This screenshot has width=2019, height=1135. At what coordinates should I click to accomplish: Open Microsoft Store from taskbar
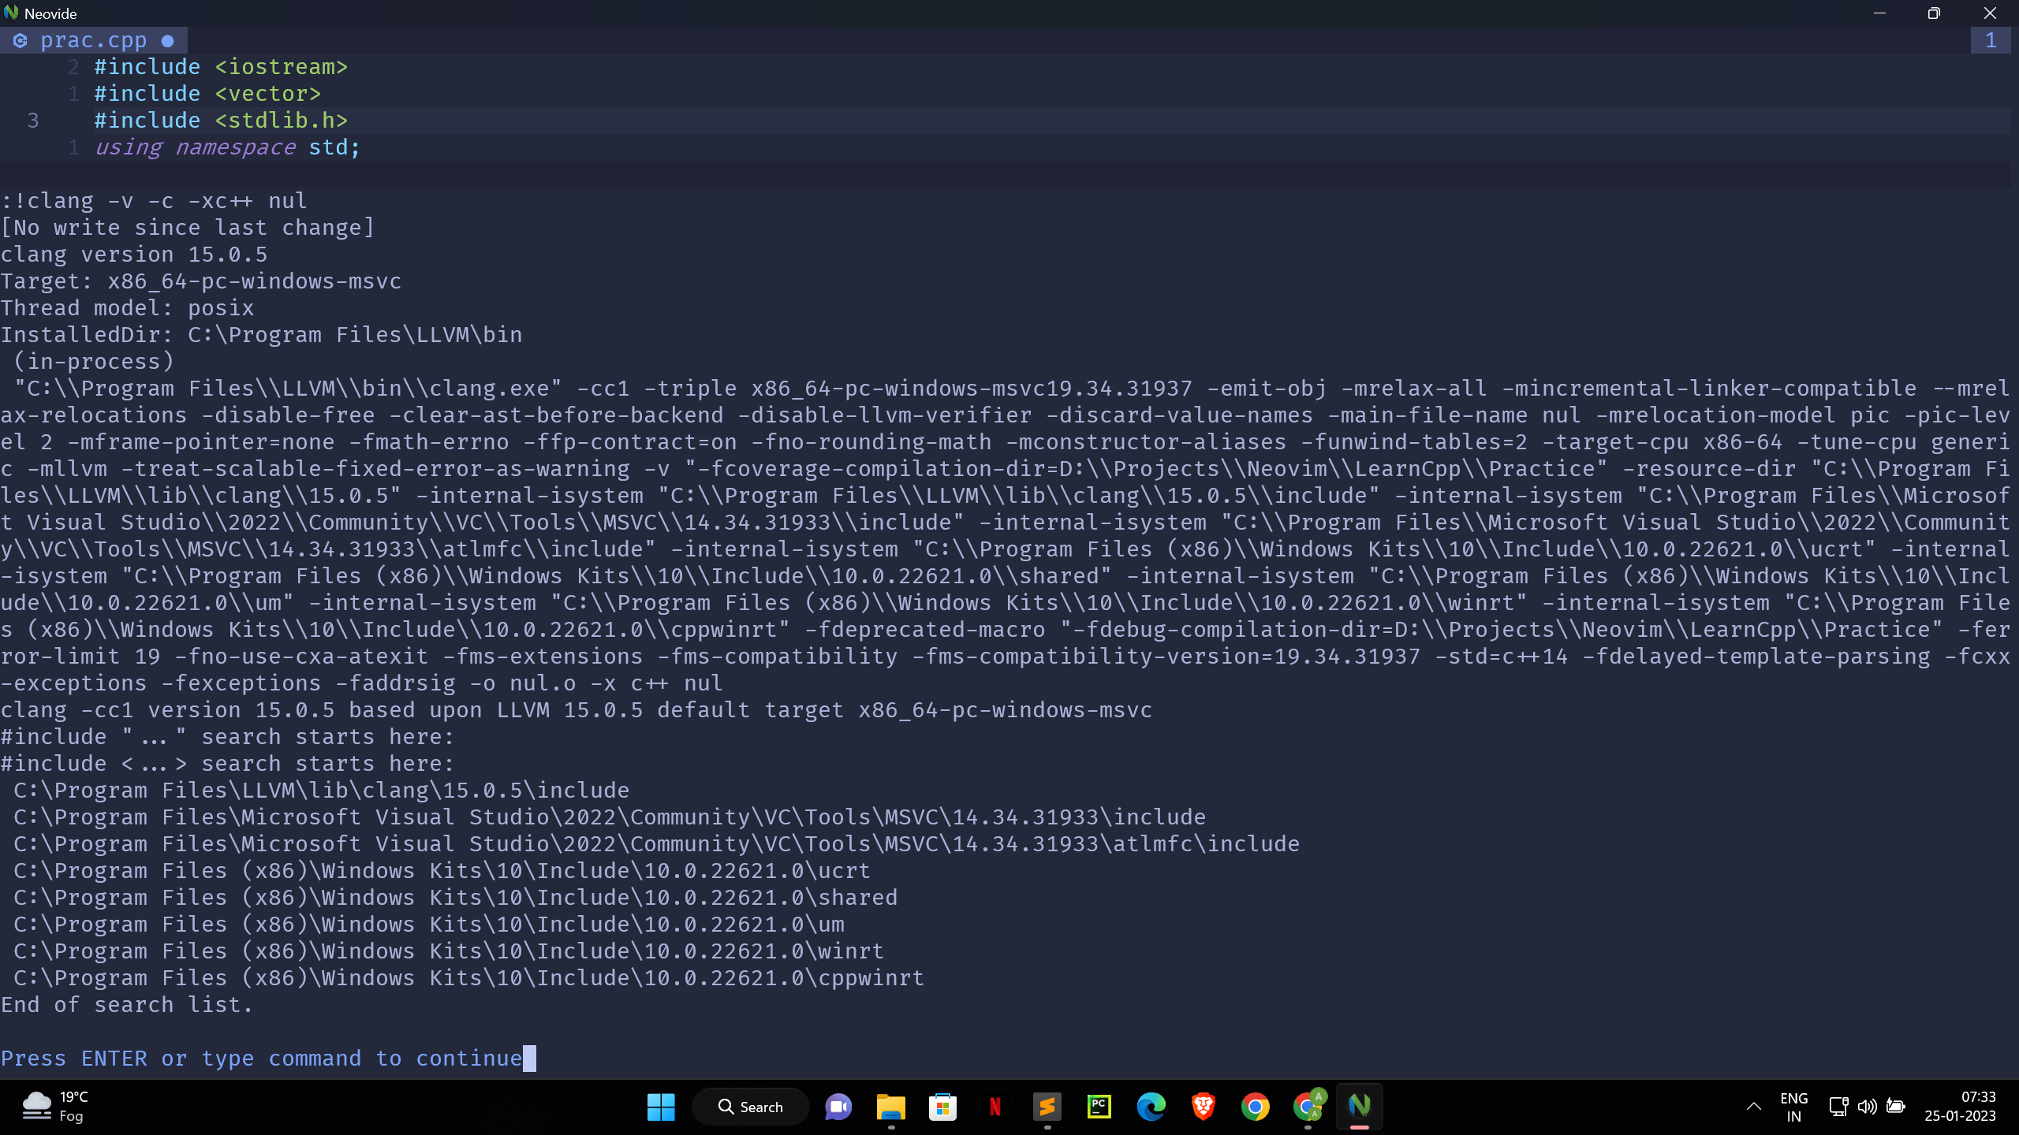point(942,1107)
